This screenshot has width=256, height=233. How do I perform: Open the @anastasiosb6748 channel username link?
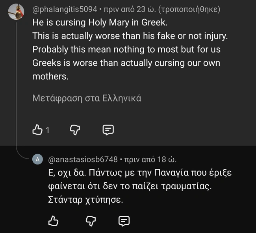click(x=83, y=159)
